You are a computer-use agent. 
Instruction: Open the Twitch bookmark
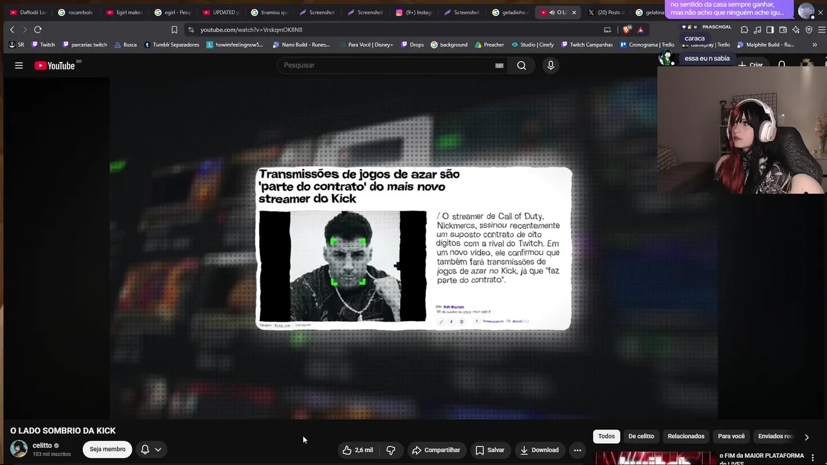(43, 45)
